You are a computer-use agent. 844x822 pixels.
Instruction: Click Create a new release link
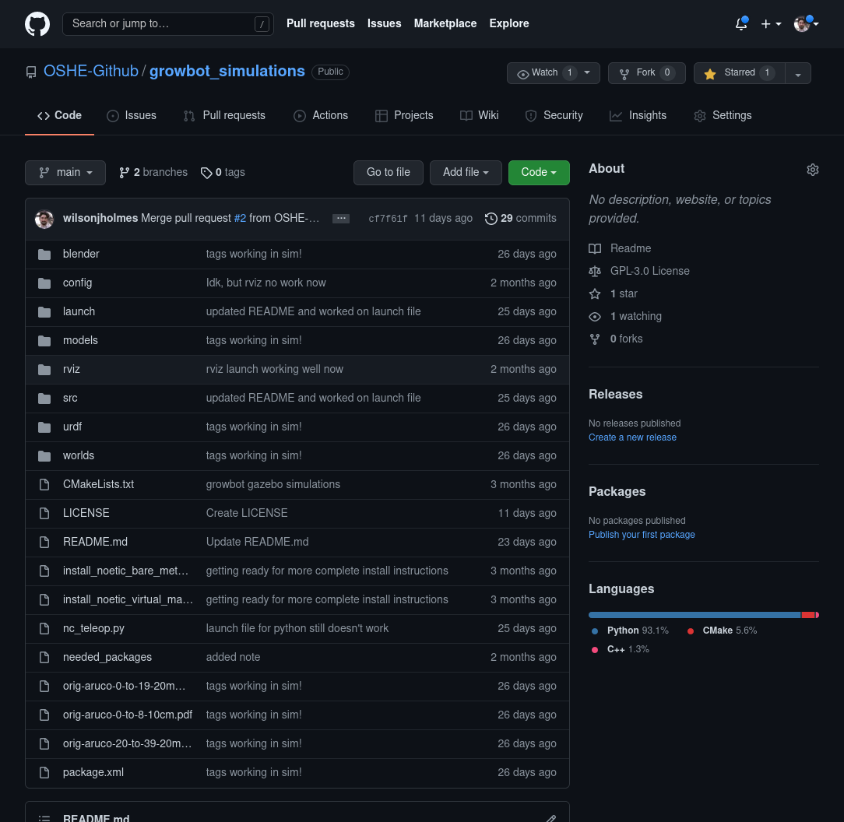click(x=632, y=437)
